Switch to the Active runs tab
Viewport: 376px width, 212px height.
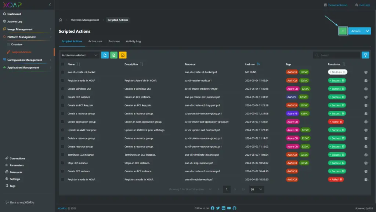pos(95,41)
